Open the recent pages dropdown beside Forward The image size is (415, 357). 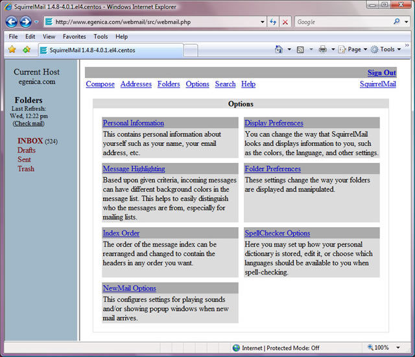tap(36, 22)
